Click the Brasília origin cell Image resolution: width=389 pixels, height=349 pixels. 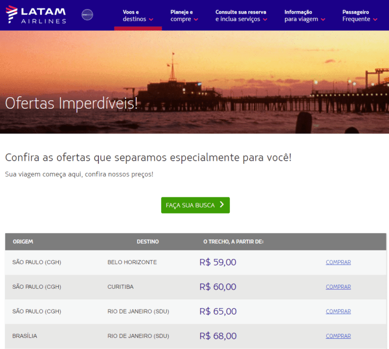tap(25, 336)
